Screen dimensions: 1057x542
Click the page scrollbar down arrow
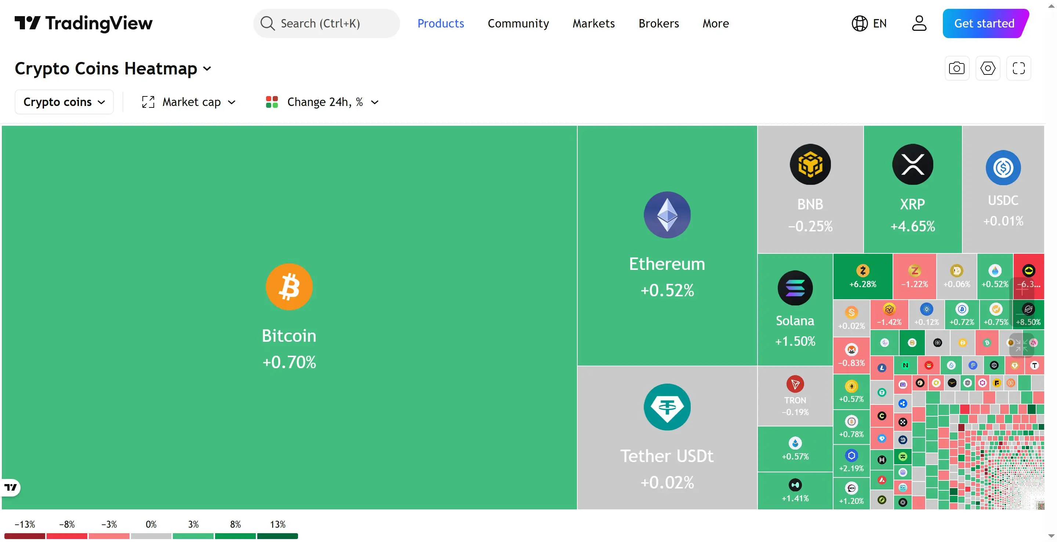tap(1051, 536)
